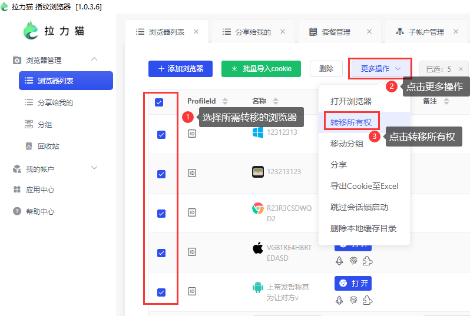Click the puzzle extension icon in the VGBTRE4HBRTEDASD row
This screenshot has width=470, height=316.
coord(368,261)
